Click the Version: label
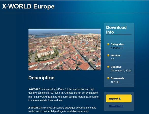The height and width of the screenshot is (114, 149). click(x=116, y=55)
